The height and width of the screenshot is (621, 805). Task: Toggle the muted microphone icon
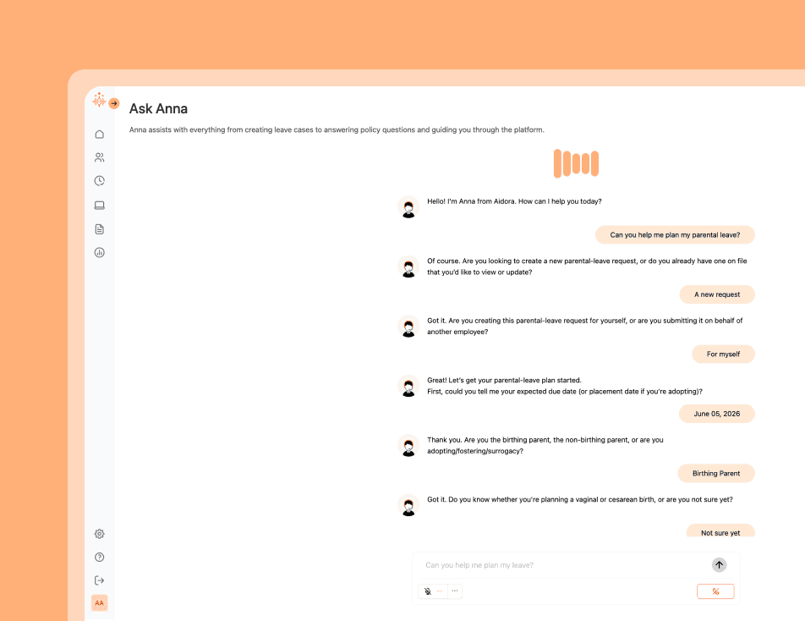point(428,591)
